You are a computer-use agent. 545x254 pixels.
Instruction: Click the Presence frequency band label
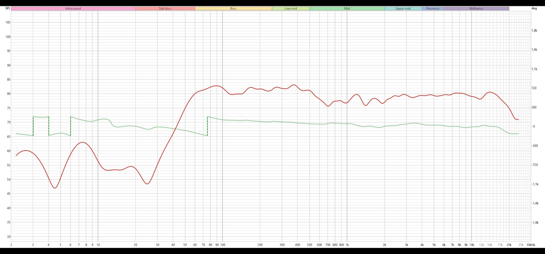[x=433, y=9]
